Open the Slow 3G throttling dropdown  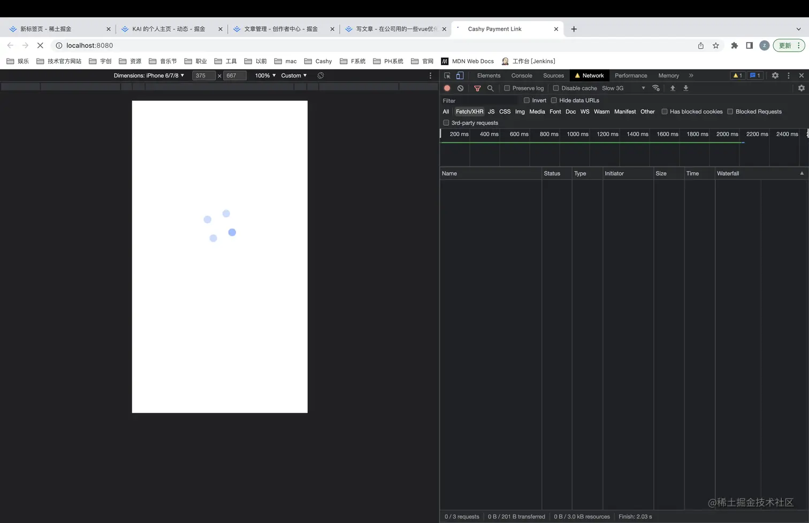click(623, 88)
